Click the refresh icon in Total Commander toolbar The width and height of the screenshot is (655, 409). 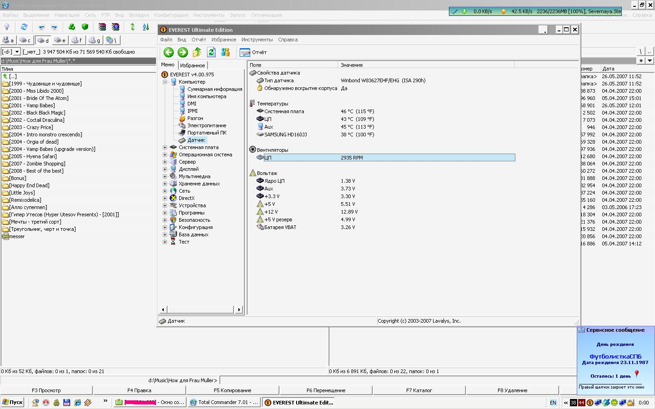point(24,27)
